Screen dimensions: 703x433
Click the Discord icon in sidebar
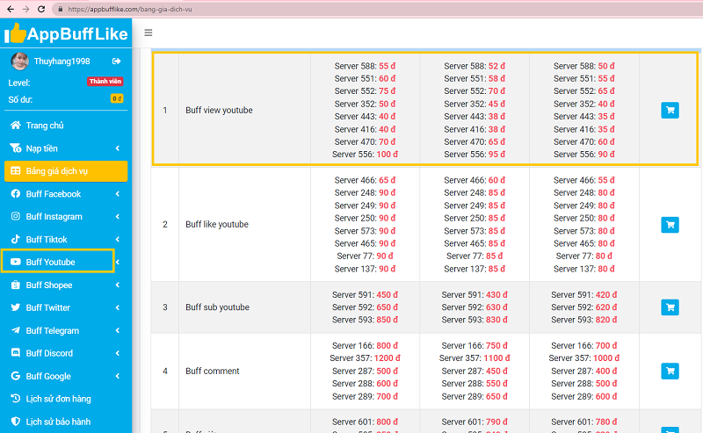pos(16,352)
